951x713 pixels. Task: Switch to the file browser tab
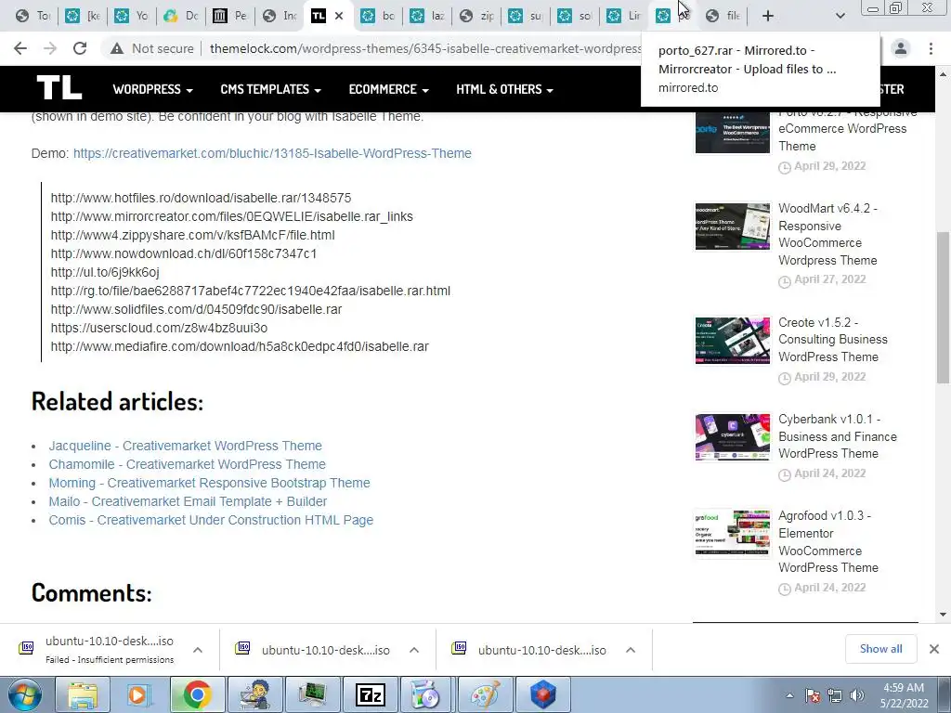click(723, 16)
